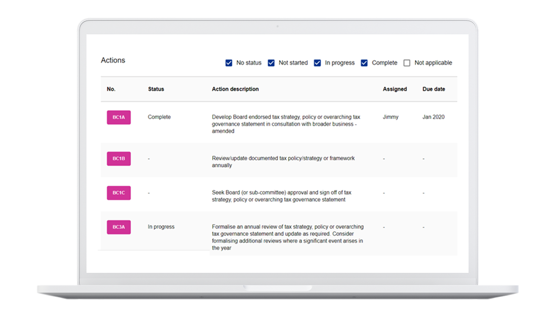
Task: Click the Jan 2020 due date
Action: pos(433,117)
